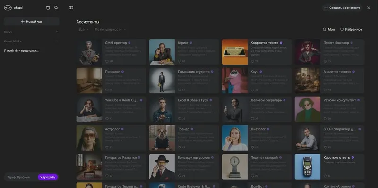Click the Новый чат button

[32, 21]
